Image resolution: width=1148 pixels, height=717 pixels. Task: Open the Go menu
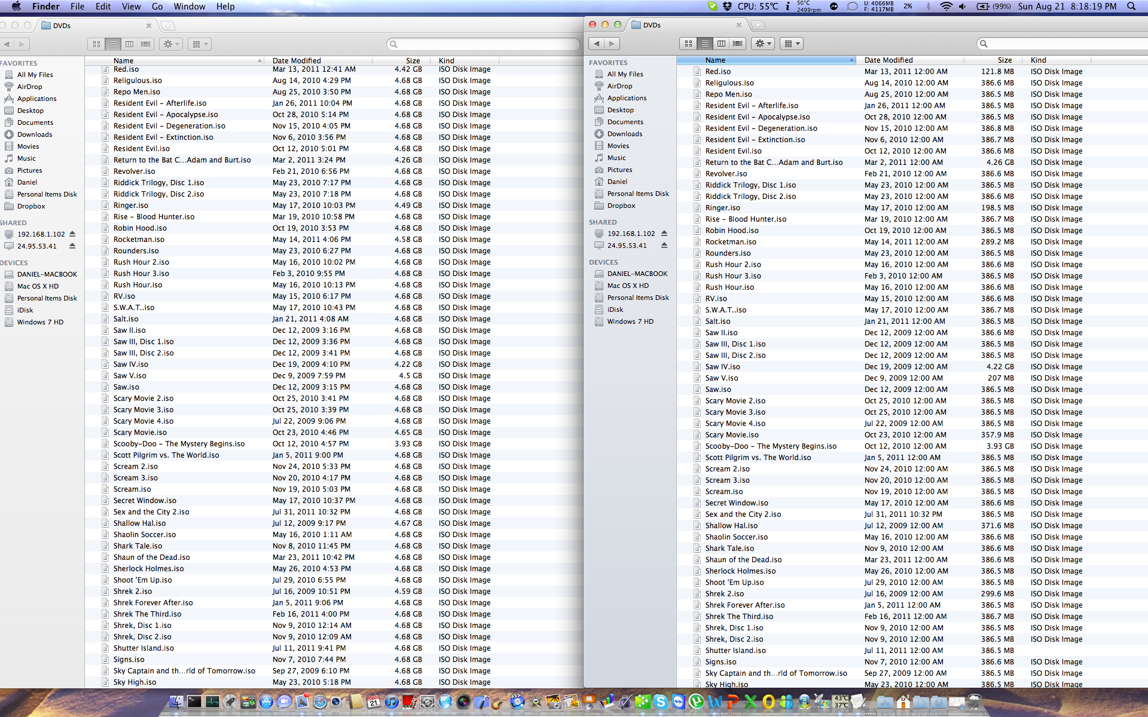pyautogui.click(x=157, y=7)
